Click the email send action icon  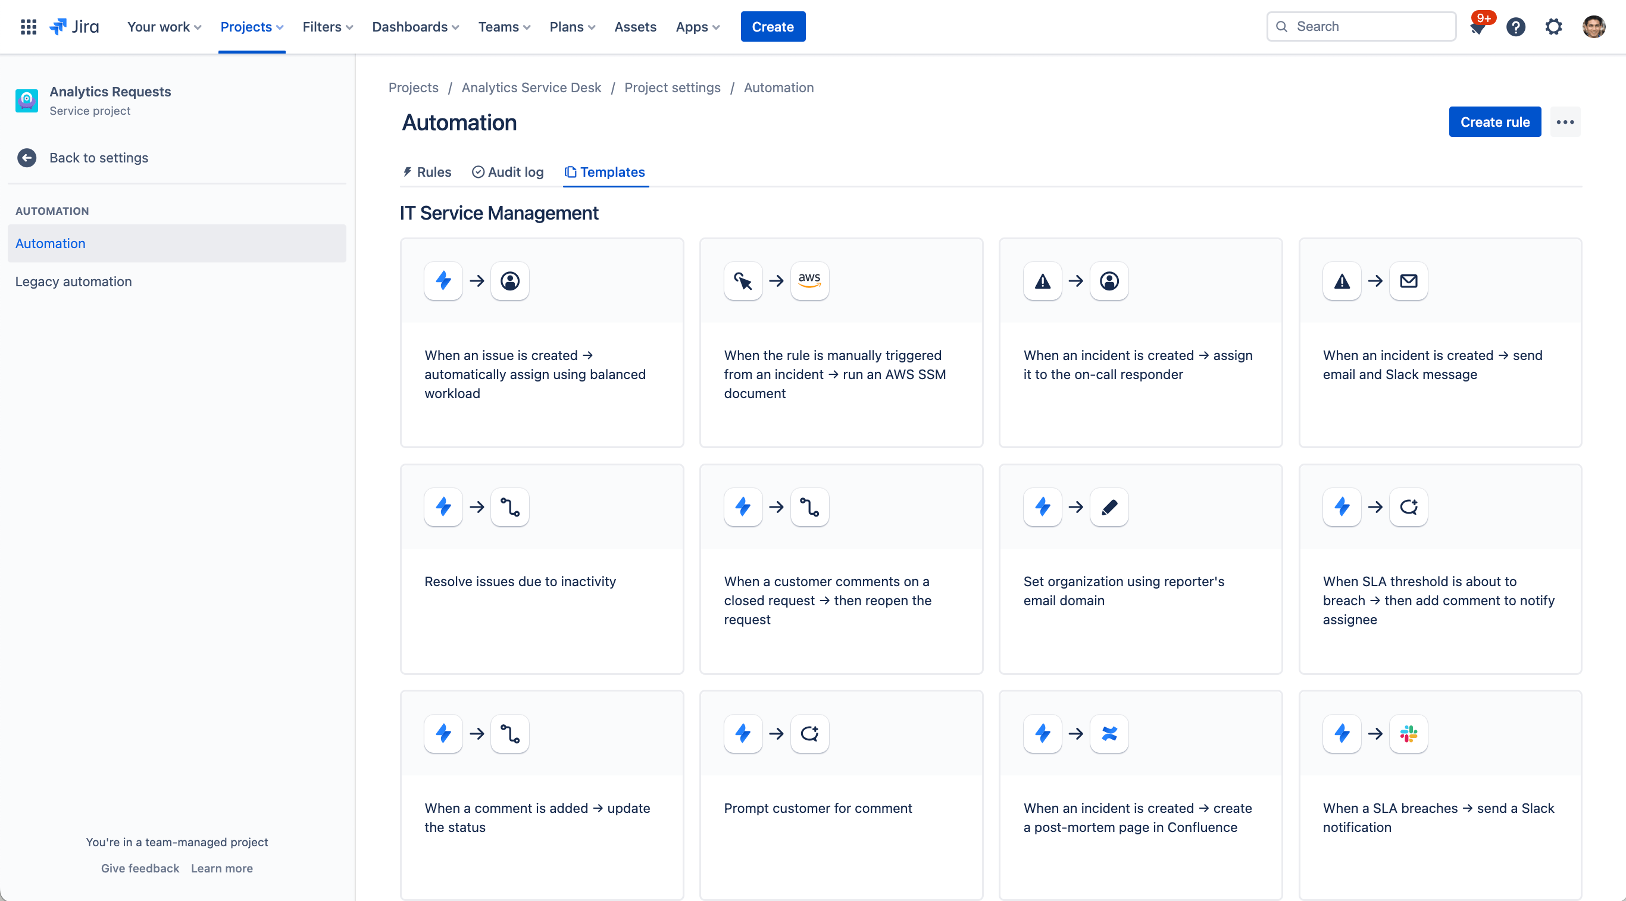click(x=1409, y=281)
